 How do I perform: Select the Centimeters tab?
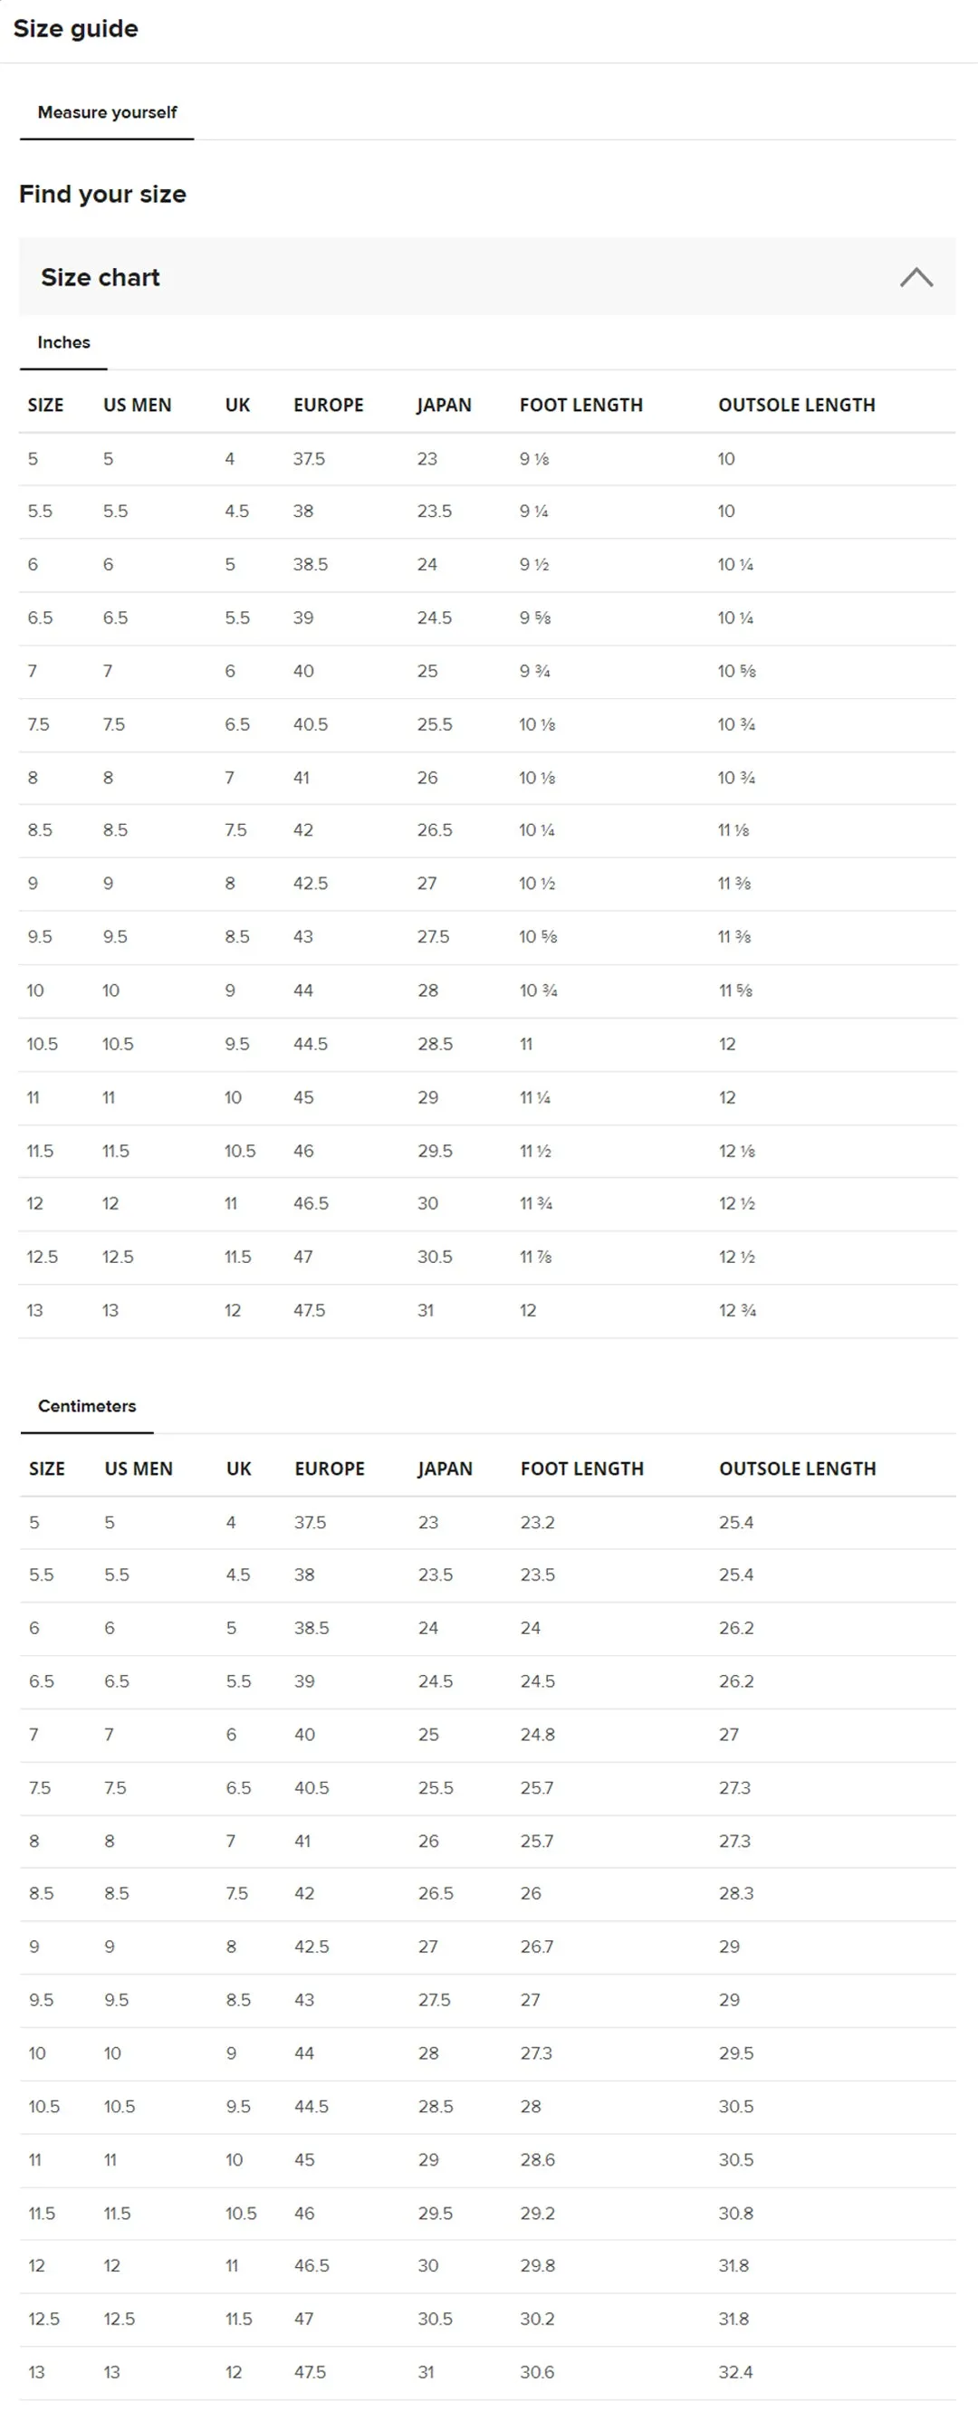click(x=87, y=1406)
